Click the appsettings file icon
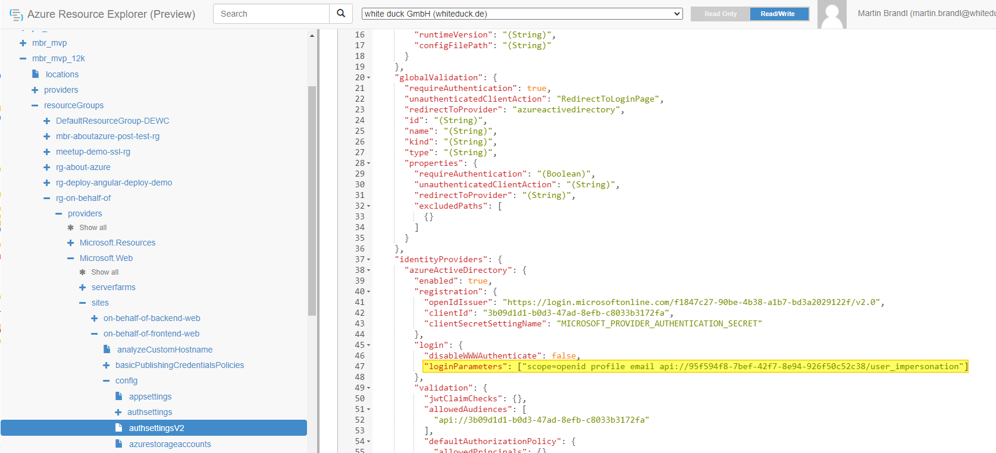This screenshot has height=453, width=996. 119,397
